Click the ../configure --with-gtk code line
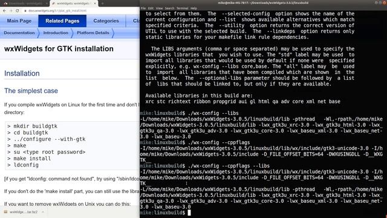The image size is (387, 218). pyautogui.click(x=47, y=139)
